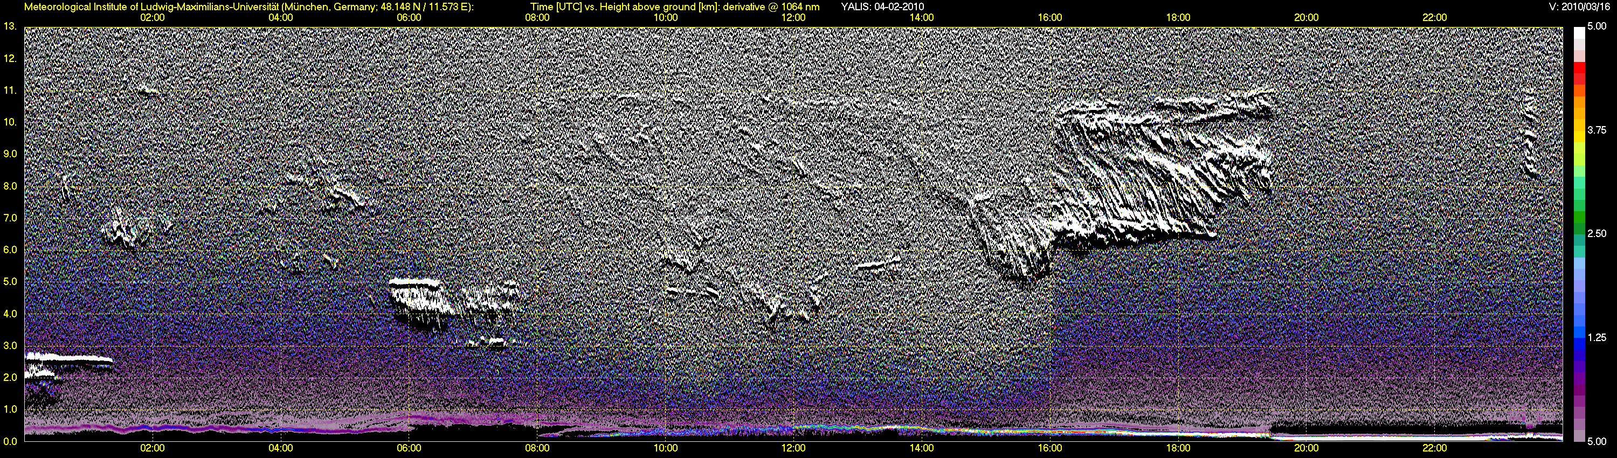Click the 'V: 2010/03/16' version label
This screenshot has height=458, width=1617.
click(x=1579, y=7)
